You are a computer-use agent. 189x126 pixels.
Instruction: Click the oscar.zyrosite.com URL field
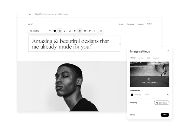click(51, 14)
